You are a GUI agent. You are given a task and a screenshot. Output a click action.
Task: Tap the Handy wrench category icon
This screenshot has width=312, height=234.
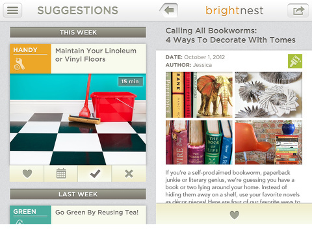click(x=19, y=64)
